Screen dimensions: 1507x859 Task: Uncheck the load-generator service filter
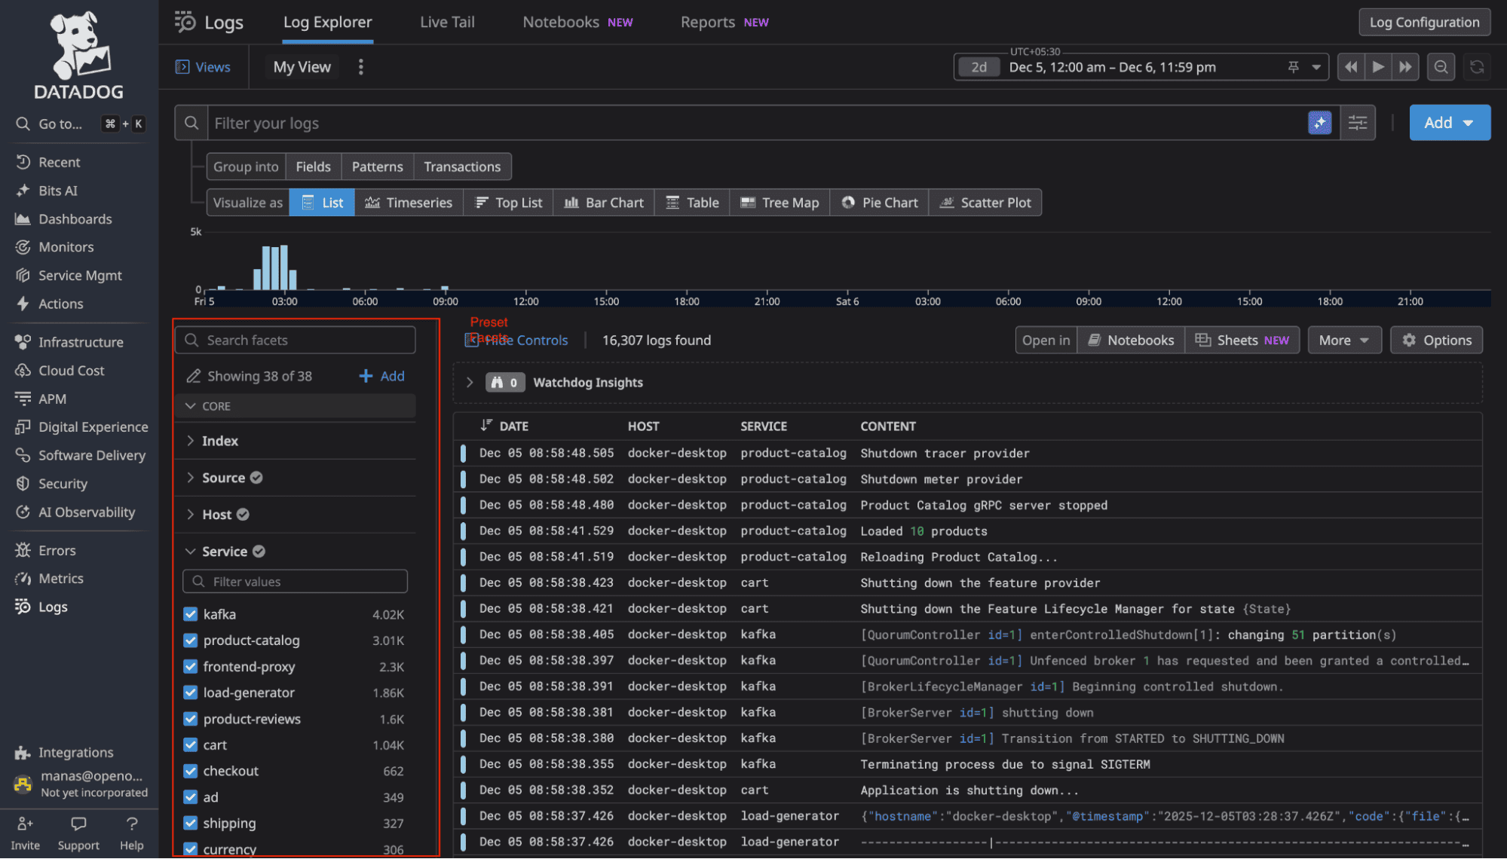190,692
